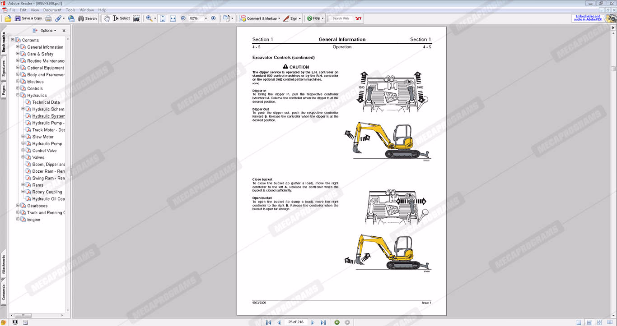Switch to the Pages side tab

point(4,90)
